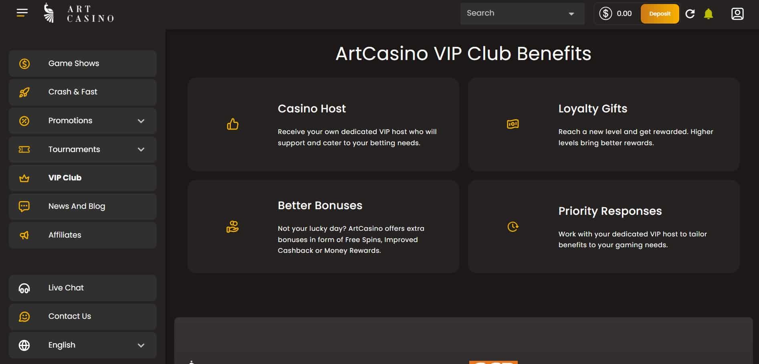Open the user profile icon
Viewport: 759px width, 364px height.
click(x=737, y=14)
